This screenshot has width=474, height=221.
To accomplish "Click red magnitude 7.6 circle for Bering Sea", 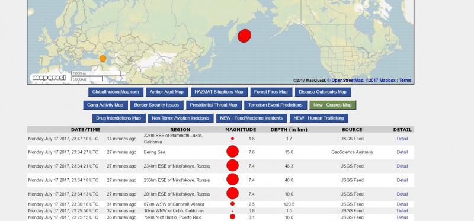I will coord(232,152).
